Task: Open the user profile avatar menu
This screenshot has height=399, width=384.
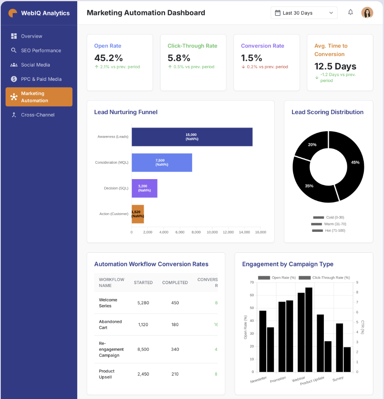Action: (367, 13)
